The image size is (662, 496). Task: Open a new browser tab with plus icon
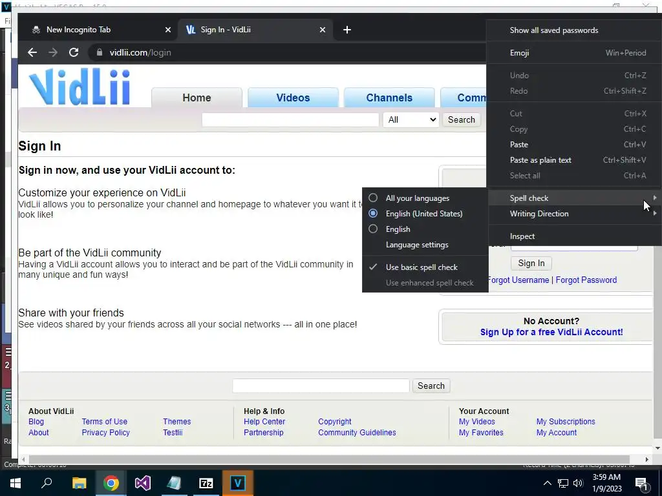click(x=347, y=30)
